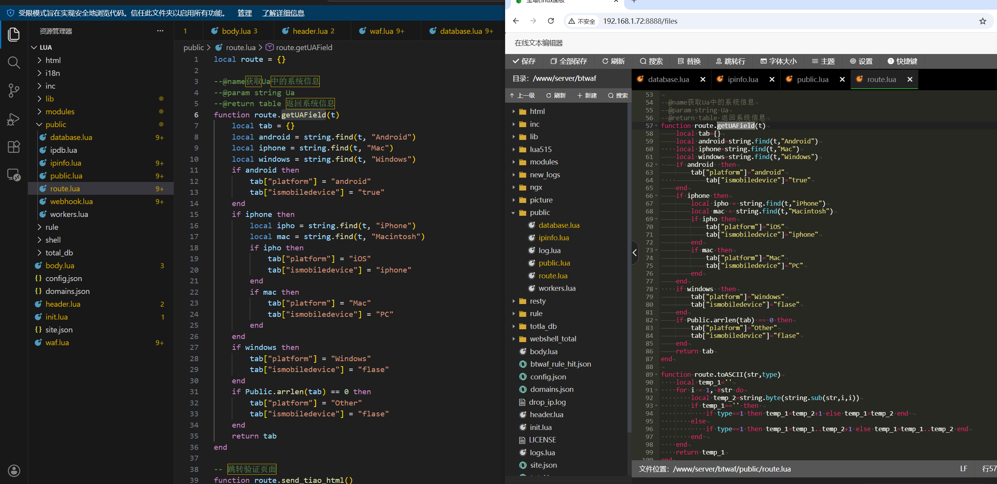The height and width of the screenshot is (484, 997).
Task: Switch to ipinfo.lua tab in web editor
Action: click(x=743, y=79)
